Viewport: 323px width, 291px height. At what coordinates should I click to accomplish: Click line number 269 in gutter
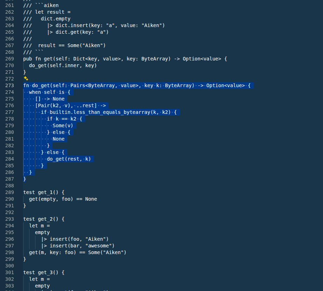[x=9, y=59]
